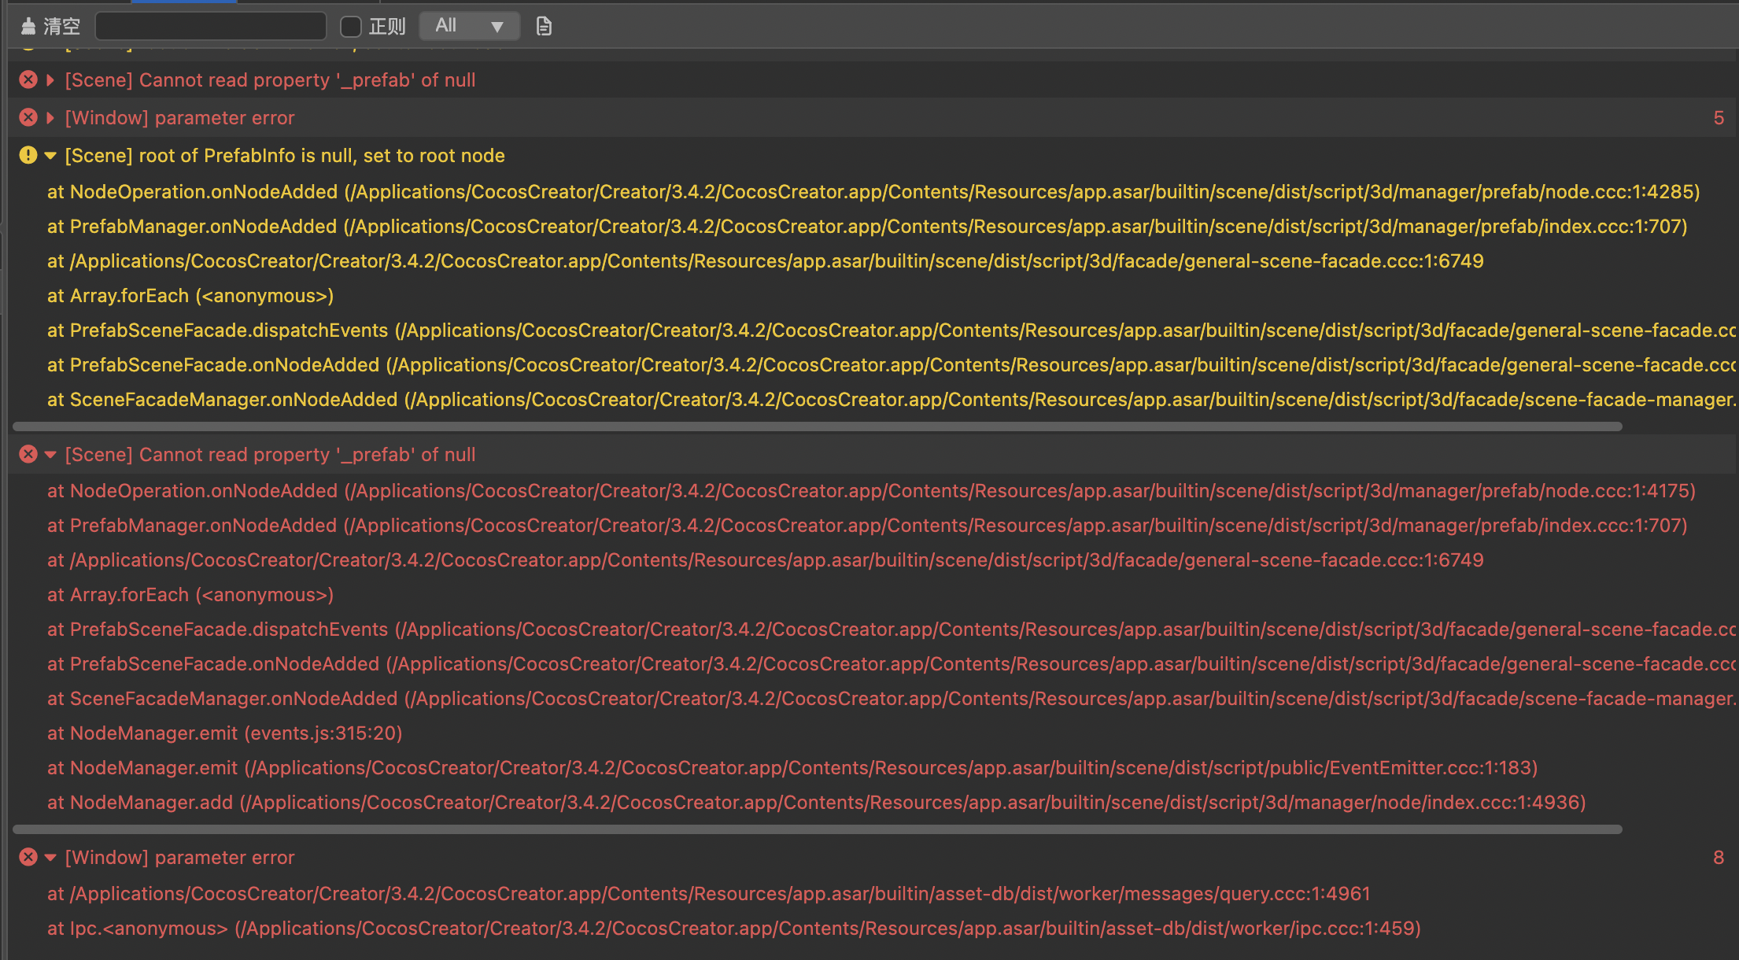Collapse the PrefabInfo warning stack trace
The height and width of the screenshot is (960, 1739).
coord(50,156)
